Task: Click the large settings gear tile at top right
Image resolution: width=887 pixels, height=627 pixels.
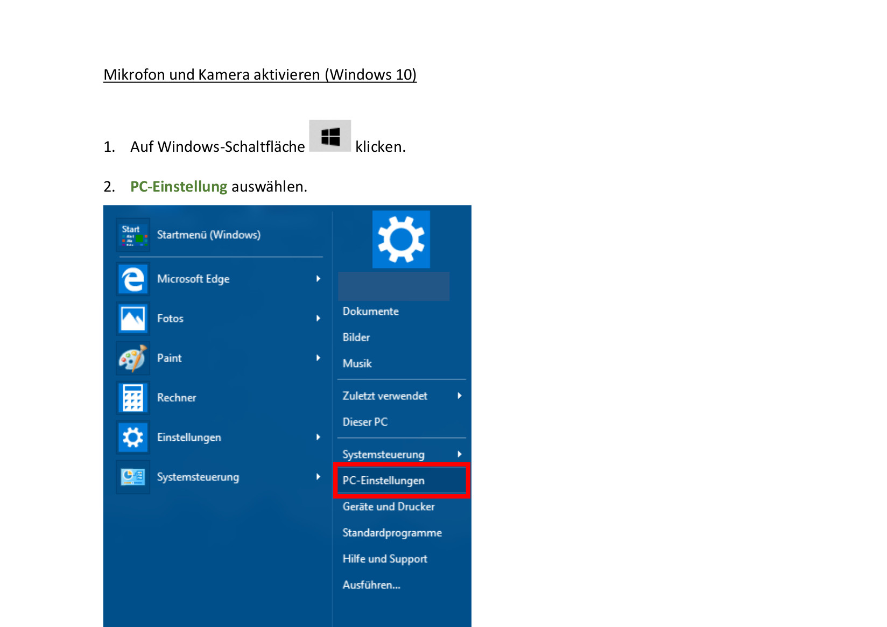Action: coord(401,239)
